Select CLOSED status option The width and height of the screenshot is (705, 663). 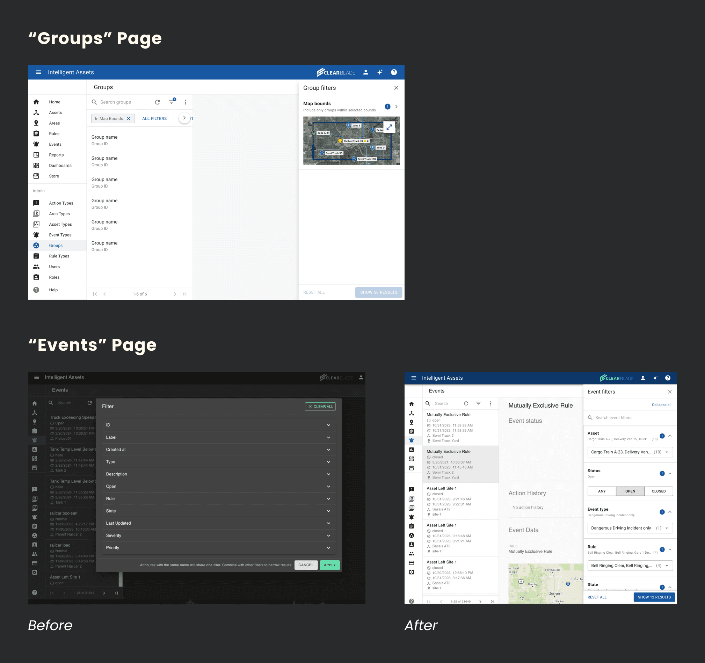coord(658,491)
